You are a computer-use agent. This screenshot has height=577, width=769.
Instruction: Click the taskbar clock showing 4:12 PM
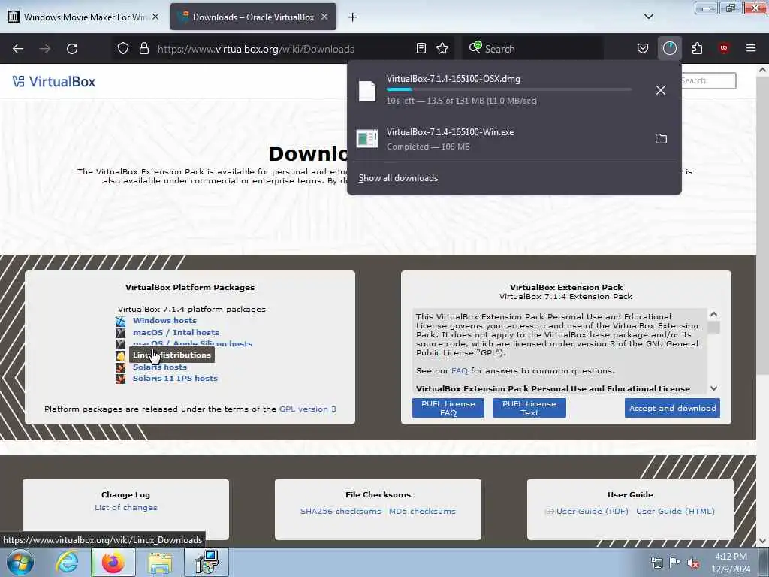tap(731, 563)
